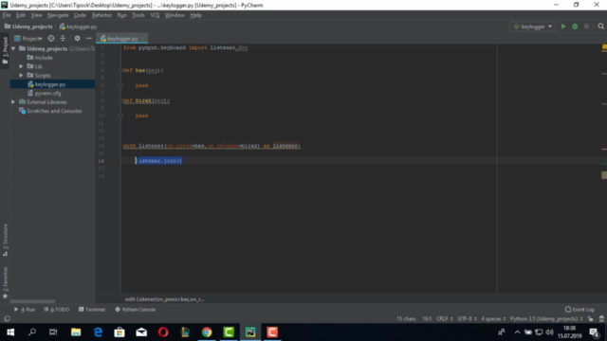Open Google Chrome from taskbar
The image size is (607, 341).
coord(207,332)
